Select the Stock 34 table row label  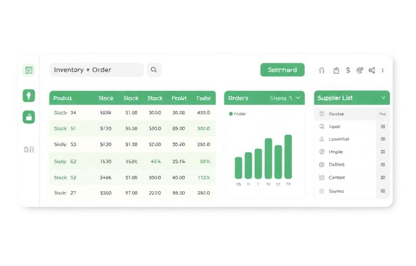[65, 113]
